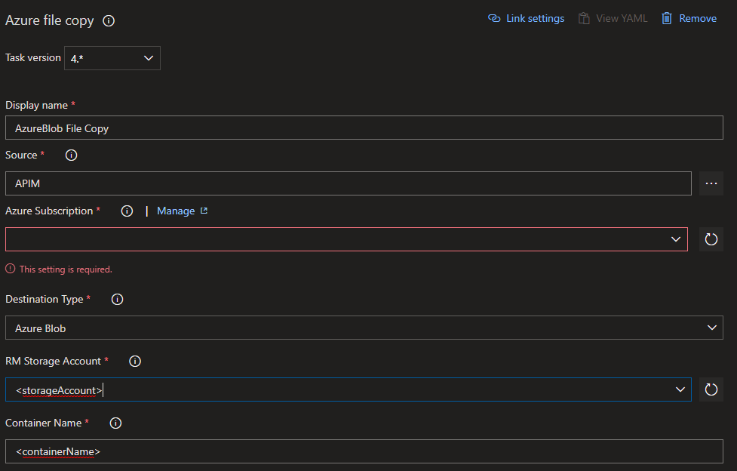Image resolution: width=737 pixels, height=471 pixels.
Task: Expand the Azure Subscription dropdown
Action: pos(675,239)
